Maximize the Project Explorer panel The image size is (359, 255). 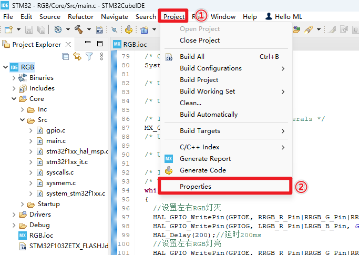point(100,44)
